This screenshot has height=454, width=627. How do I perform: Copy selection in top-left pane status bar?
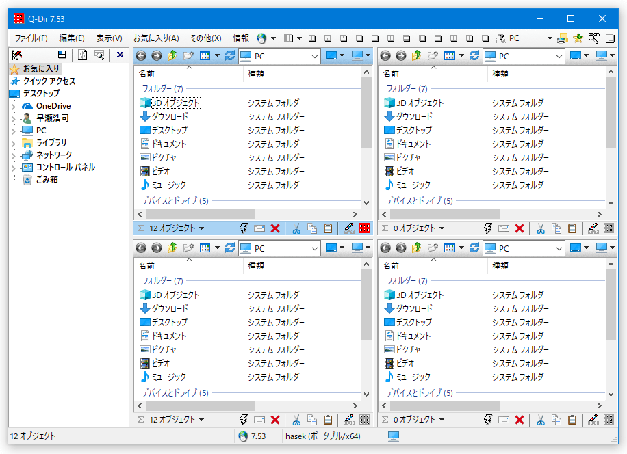[312, 228]
